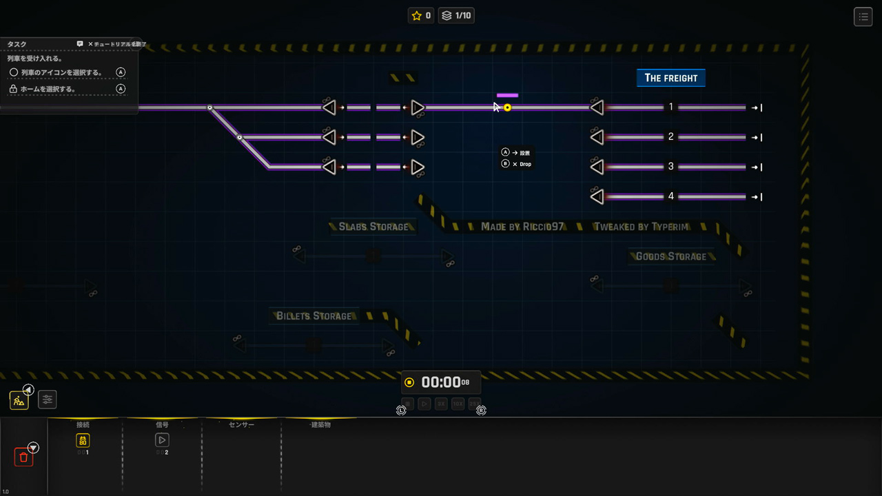Open the sliders settings panel icon
The image size is (882, 496).
coord(47,399)
